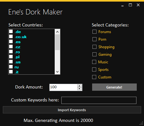Check the .de country checkbox

pos(11,31)
